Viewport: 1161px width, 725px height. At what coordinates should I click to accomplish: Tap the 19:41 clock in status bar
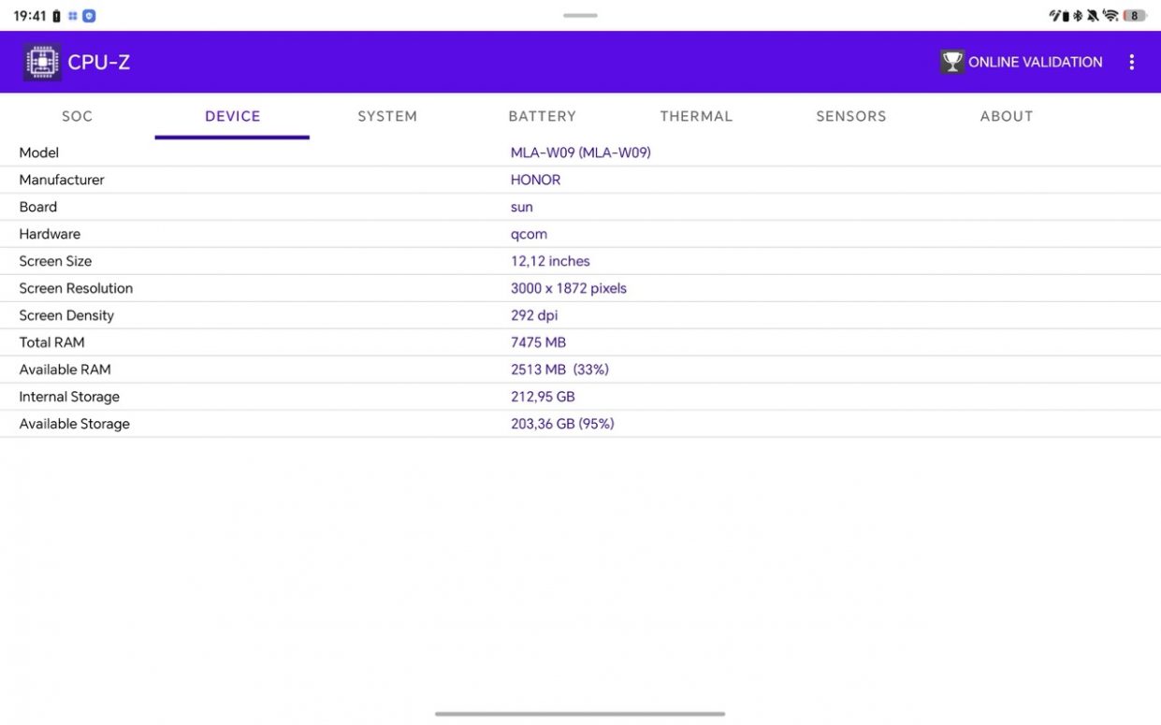(30, 16)
